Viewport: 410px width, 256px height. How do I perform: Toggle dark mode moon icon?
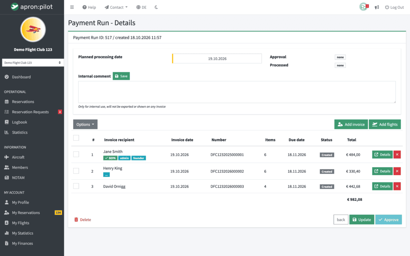tap(156, 7)
